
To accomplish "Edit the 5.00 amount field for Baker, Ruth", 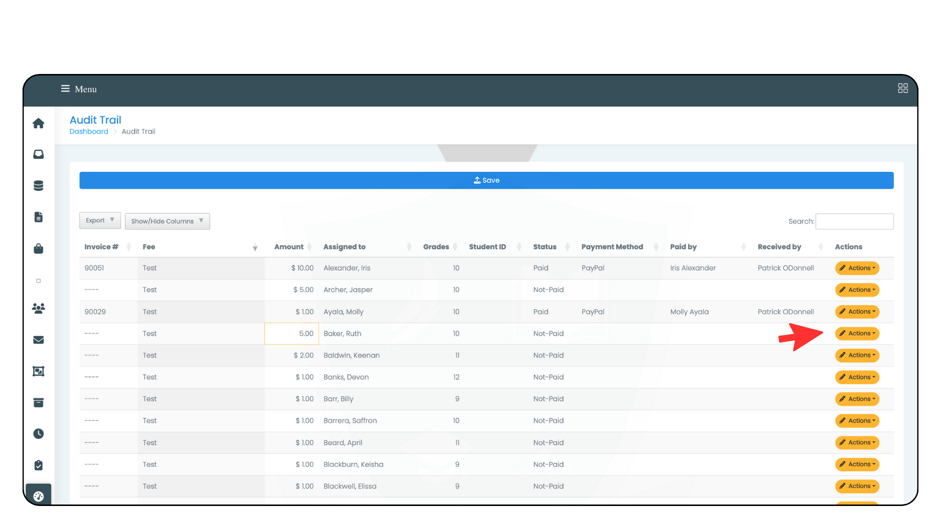I will pos(292,334).
